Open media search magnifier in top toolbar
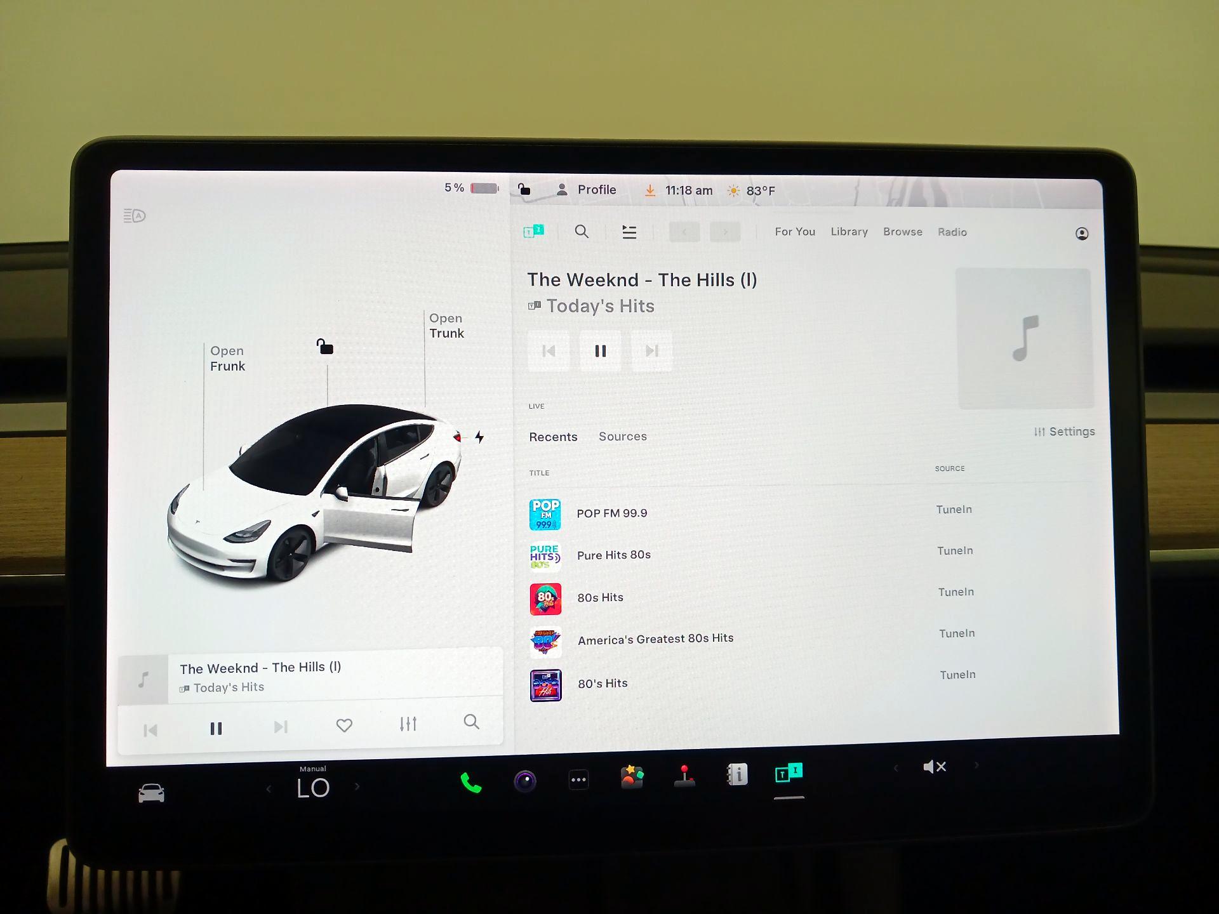 [x=582, y=232]
